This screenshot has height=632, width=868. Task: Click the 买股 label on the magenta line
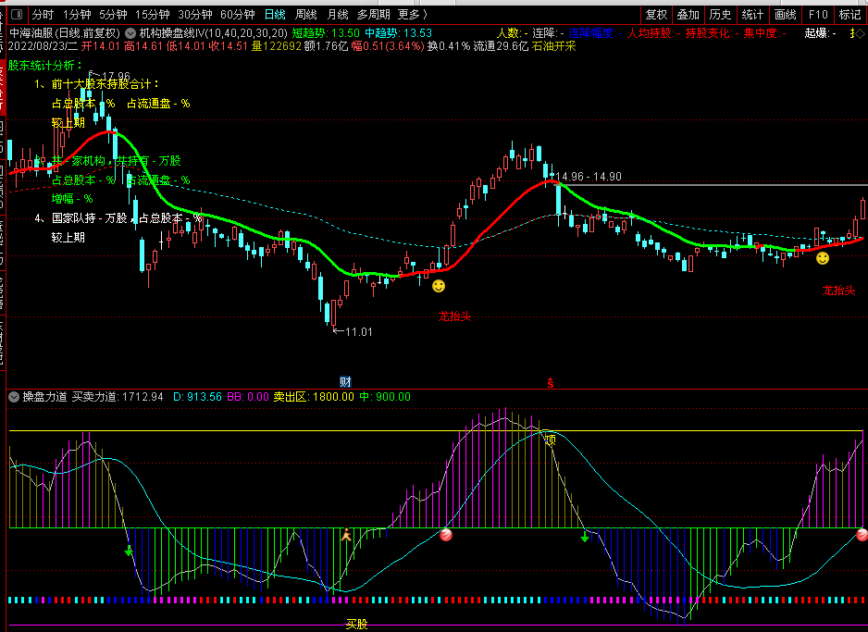coord(356,625)
